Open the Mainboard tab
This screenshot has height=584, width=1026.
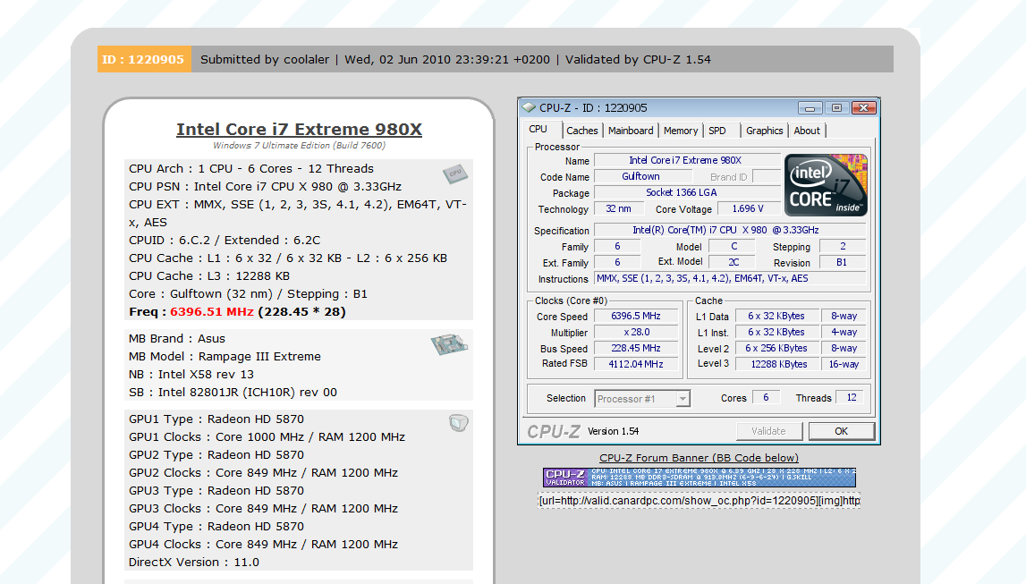[631, 131]
